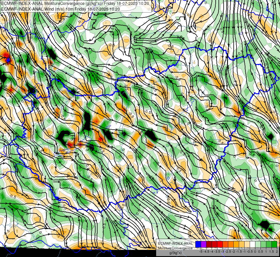Select legend swatch between -3.5 and -3

tap(220, 244)
